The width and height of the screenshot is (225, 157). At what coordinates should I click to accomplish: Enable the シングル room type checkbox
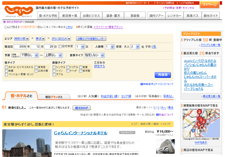[x=54, y=67]
